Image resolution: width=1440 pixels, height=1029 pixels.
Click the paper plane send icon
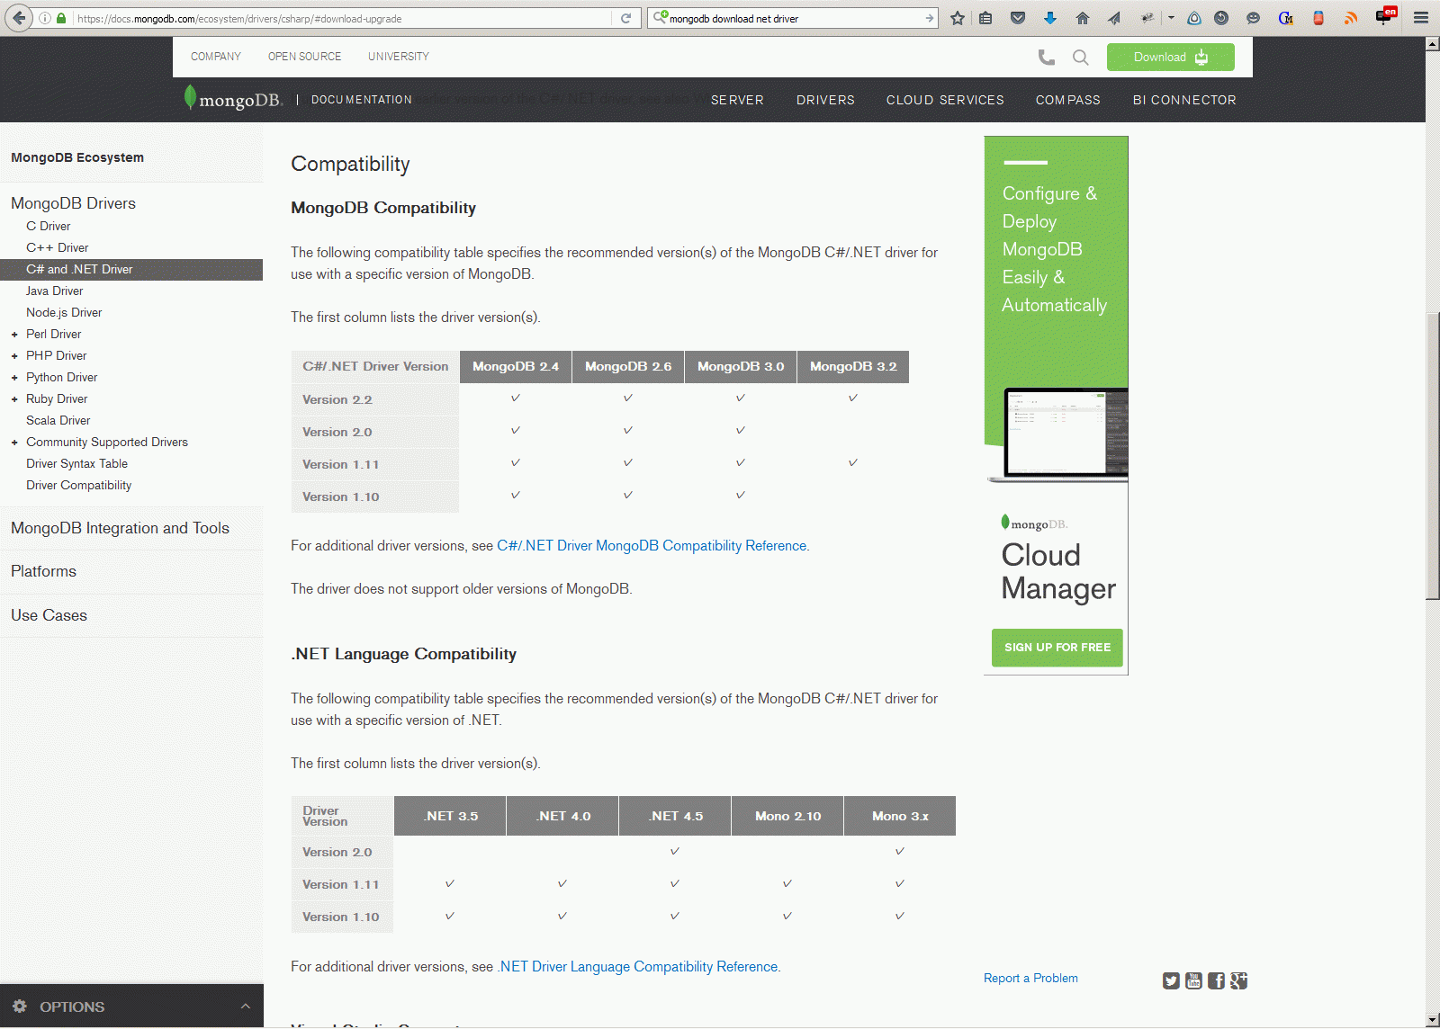[x=1114, y=18]
